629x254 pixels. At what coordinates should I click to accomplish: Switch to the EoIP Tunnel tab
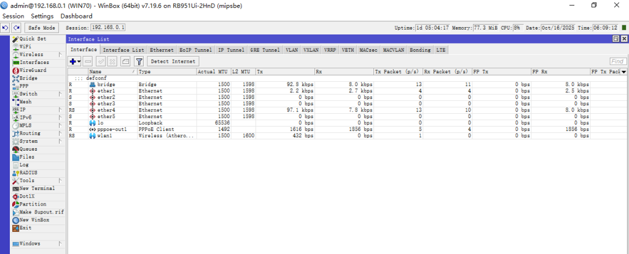coord(195,50)
